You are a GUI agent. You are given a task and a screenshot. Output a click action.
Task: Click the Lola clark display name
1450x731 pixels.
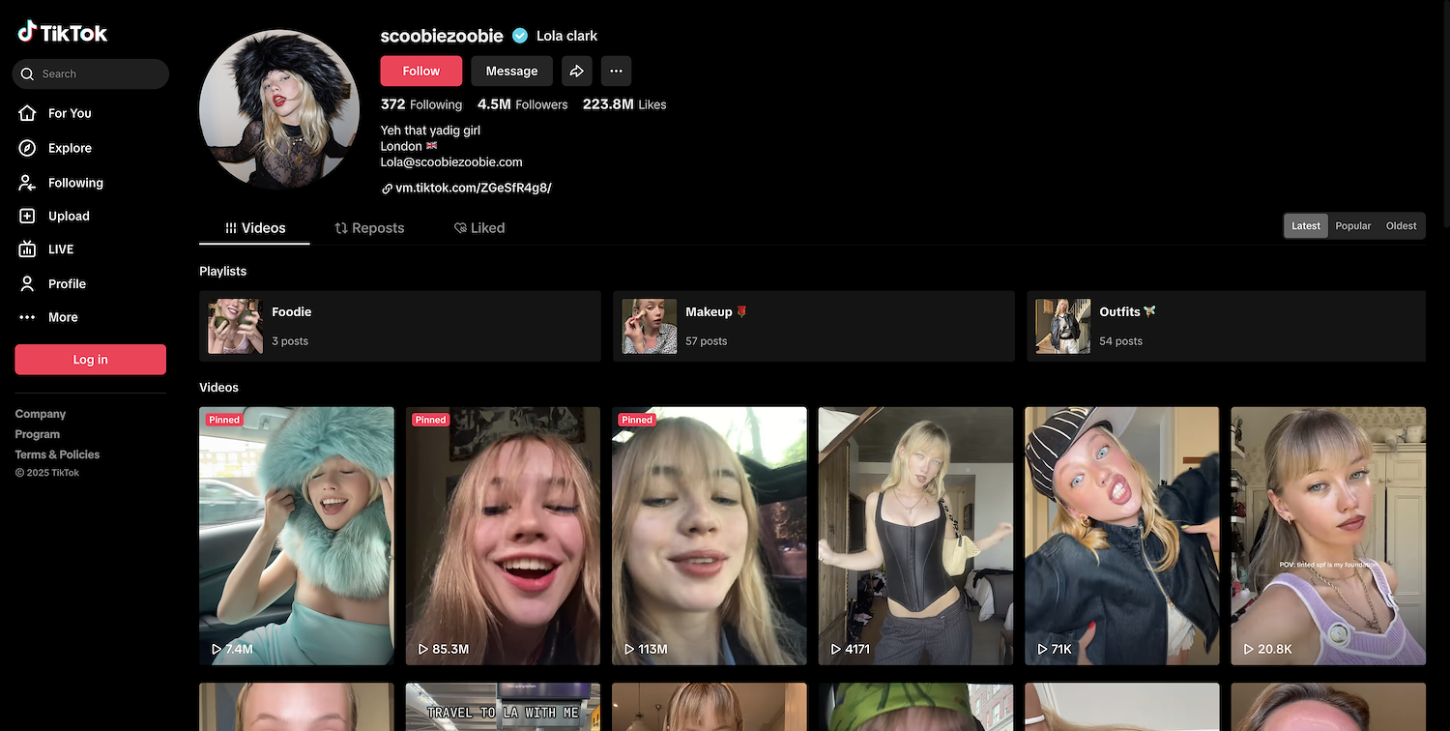tap(567, 36)
